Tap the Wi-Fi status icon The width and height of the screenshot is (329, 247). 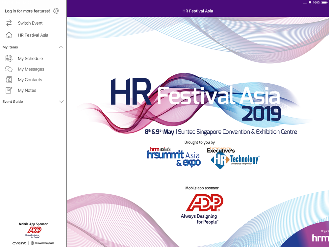pos(310,3)
